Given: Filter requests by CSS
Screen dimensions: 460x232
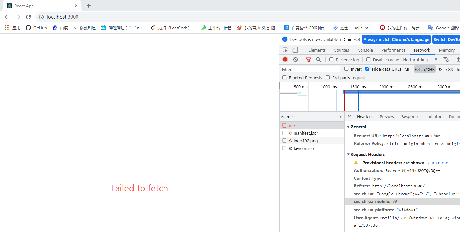Looking at the screenshot, I should point(449,69).
